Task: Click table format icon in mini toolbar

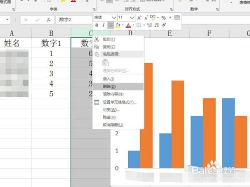Action: (x=177, y=18)
